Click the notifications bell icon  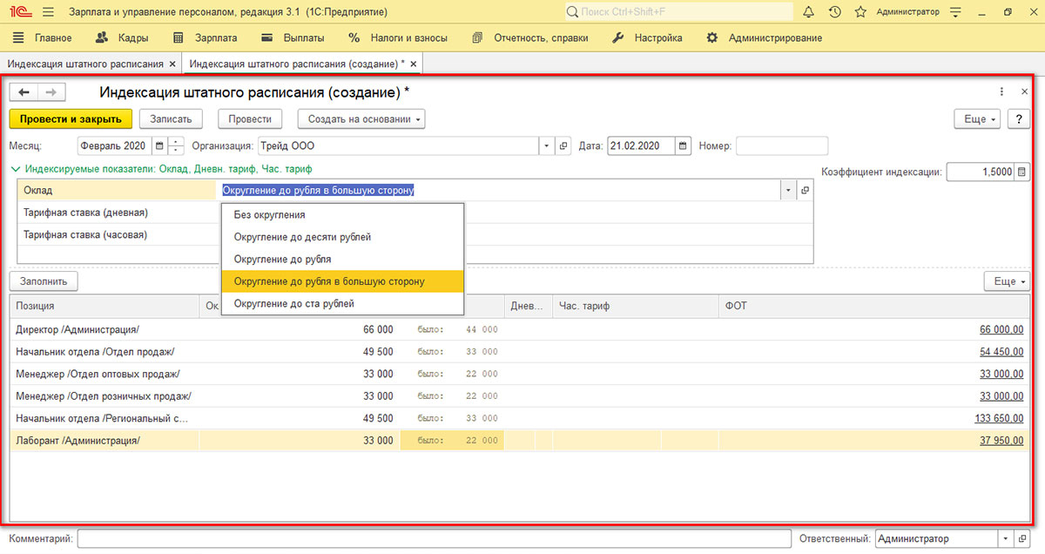pos(808,12)
